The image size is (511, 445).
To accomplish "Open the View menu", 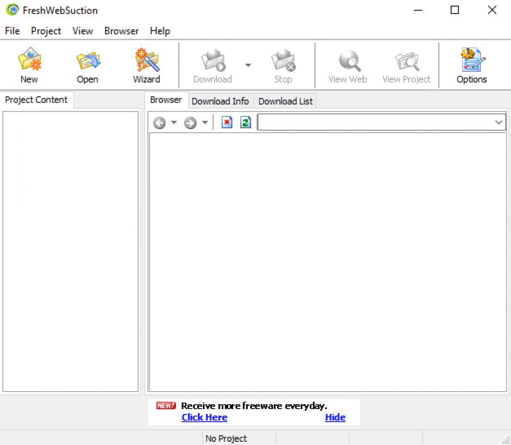I will pos(83,31).
